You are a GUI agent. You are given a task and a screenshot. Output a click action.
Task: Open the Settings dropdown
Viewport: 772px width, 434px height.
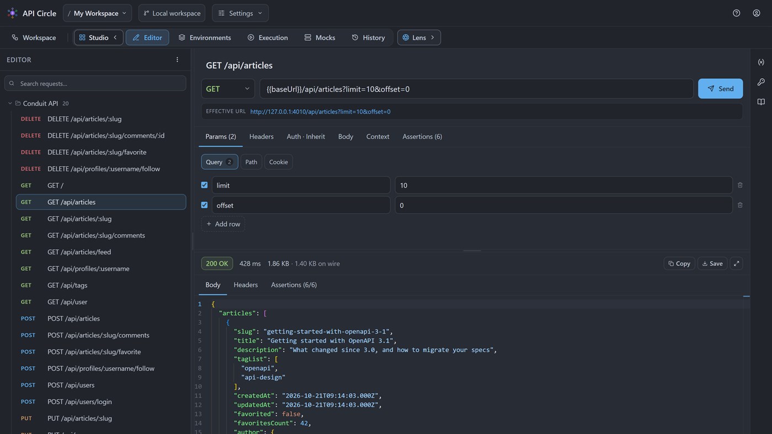click(x=240, y=13)
